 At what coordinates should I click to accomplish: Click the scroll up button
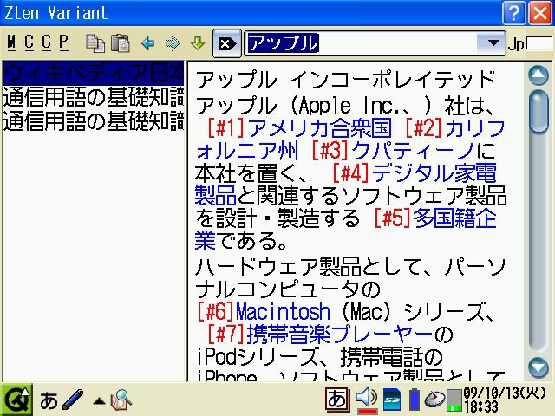[539, 75]
